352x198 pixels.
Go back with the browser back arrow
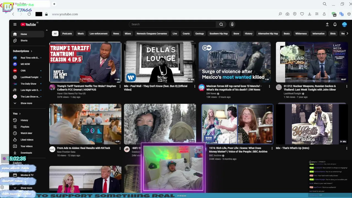coord(13,14)
